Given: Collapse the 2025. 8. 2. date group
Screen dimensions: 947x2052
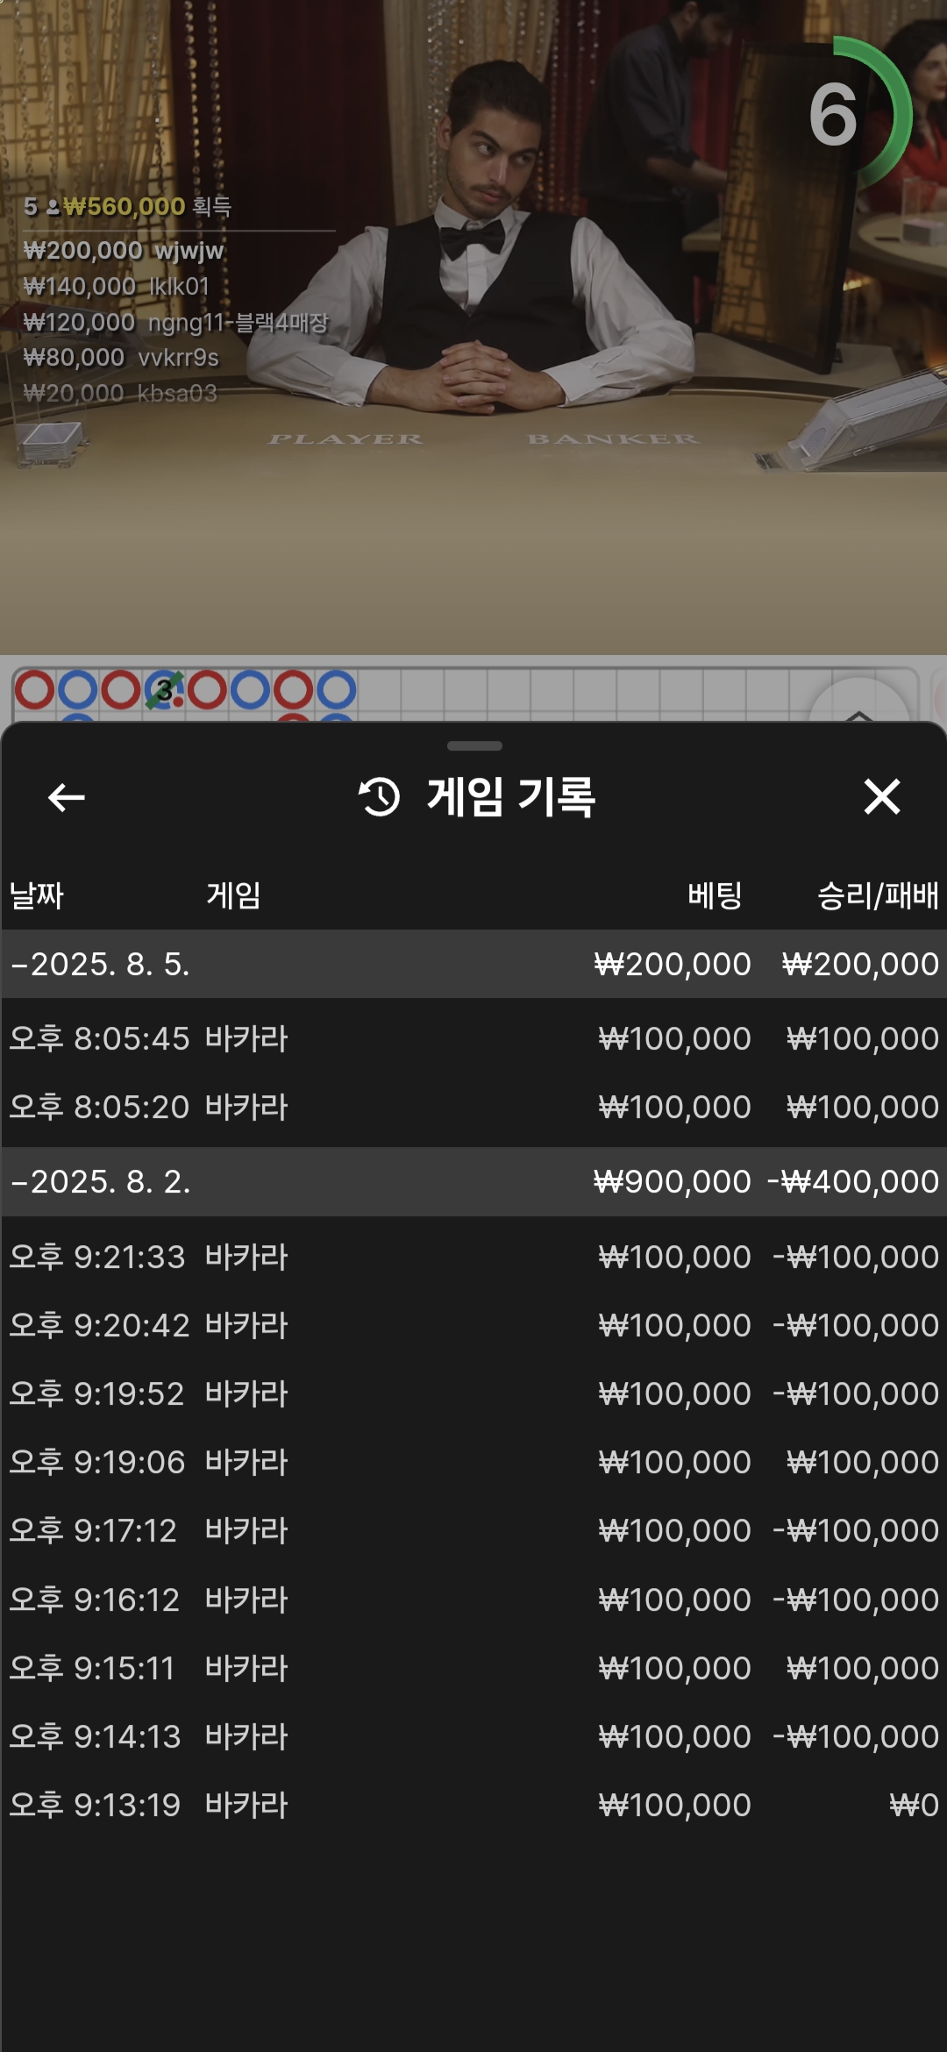Looking at the screenshot, I should coord(473,1181).
